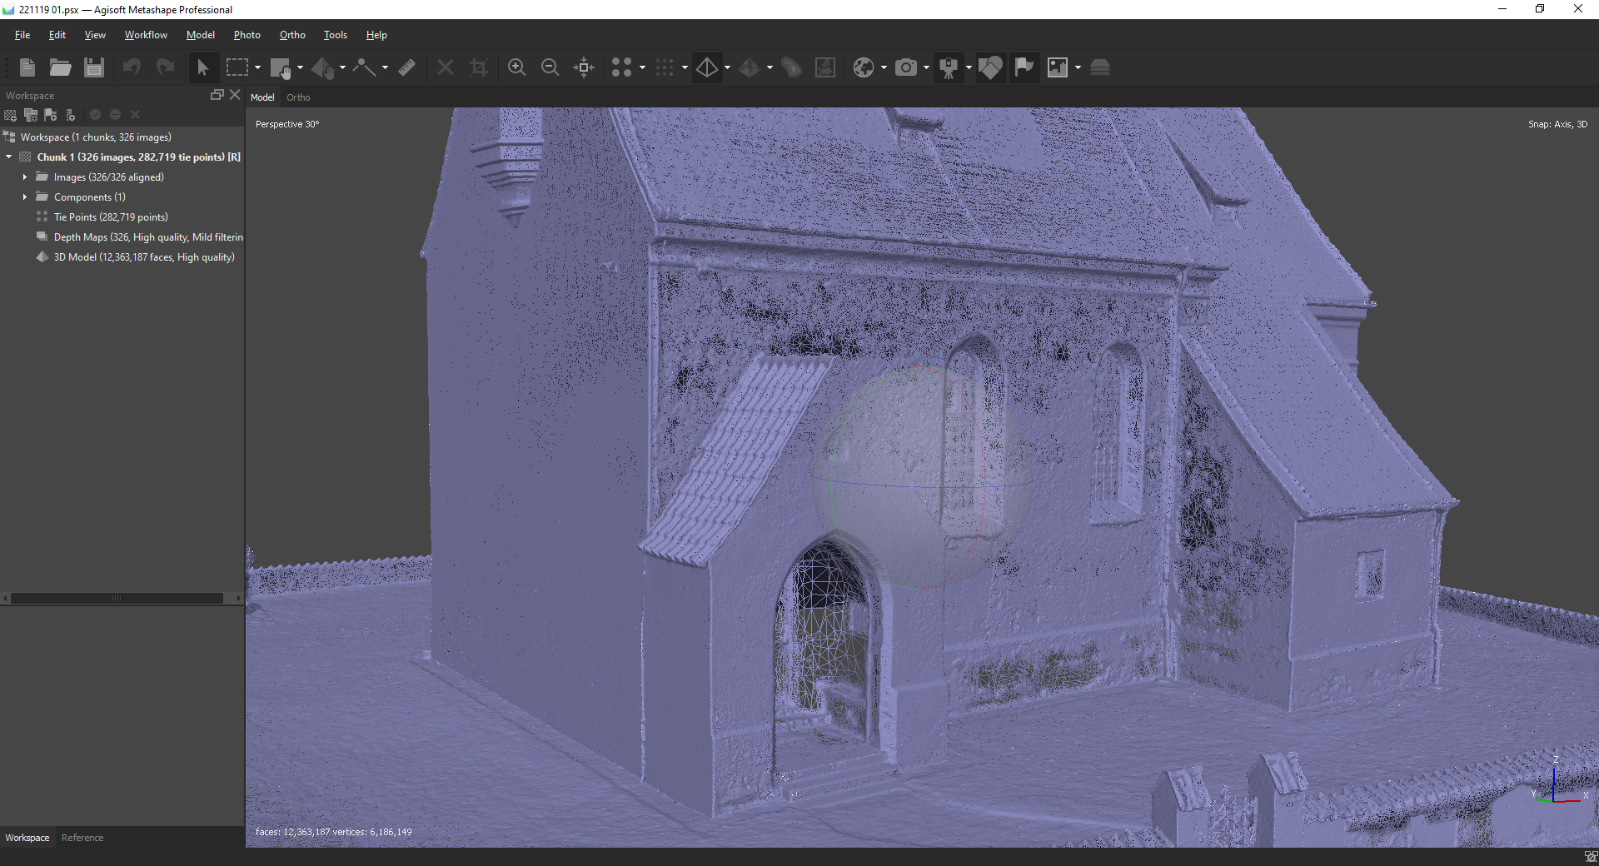Open the rectangle selection tool dropdown arrow
The width and height of the screenshot is (1599, 866).
click(x=257, y=68)
